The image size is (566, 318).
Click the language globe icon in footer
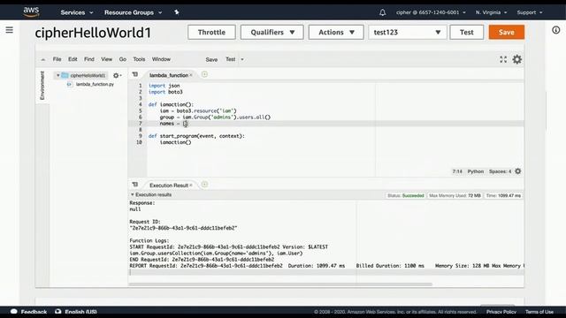coord(57,312)
